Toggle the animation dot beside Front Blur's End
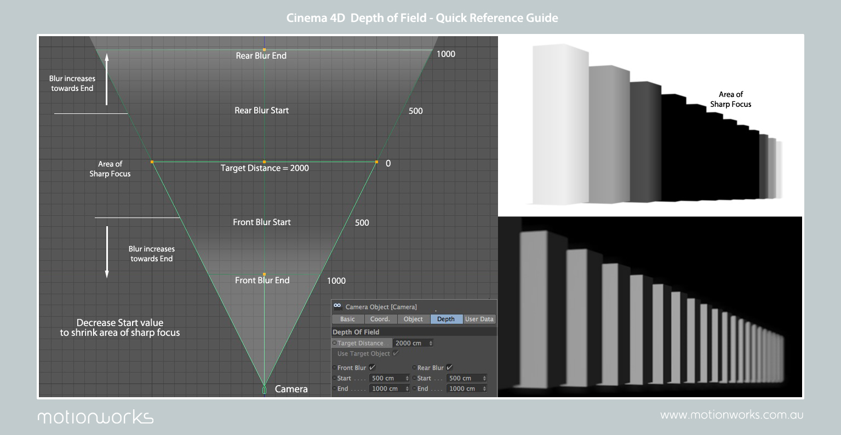This screenshot has width=841, height=435. (x=335, y=388)
